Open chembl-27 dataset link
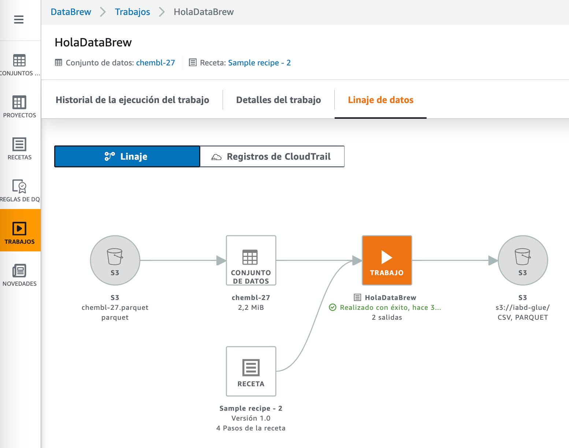The height and width of the screenshot is (448, 569). [x=156, y=62]
